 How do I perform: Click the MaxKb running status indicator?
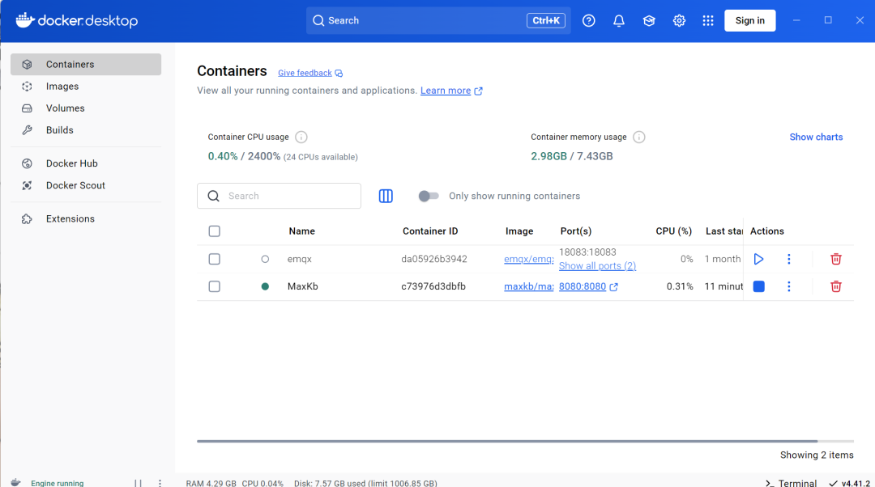pyautogui.click(x=265, y=286)
